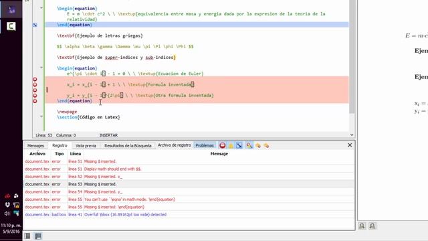Click the \newpage line in editor
The image size is (428, 241).
67,112
